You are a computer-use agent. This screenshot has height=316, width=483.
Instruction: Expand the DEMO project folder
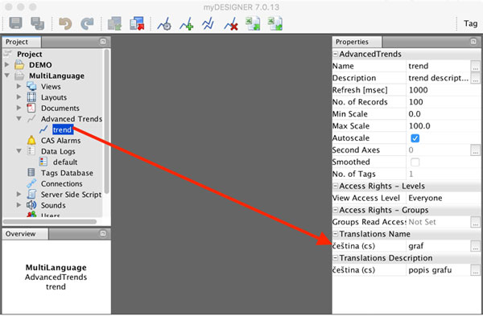[7, 65]
